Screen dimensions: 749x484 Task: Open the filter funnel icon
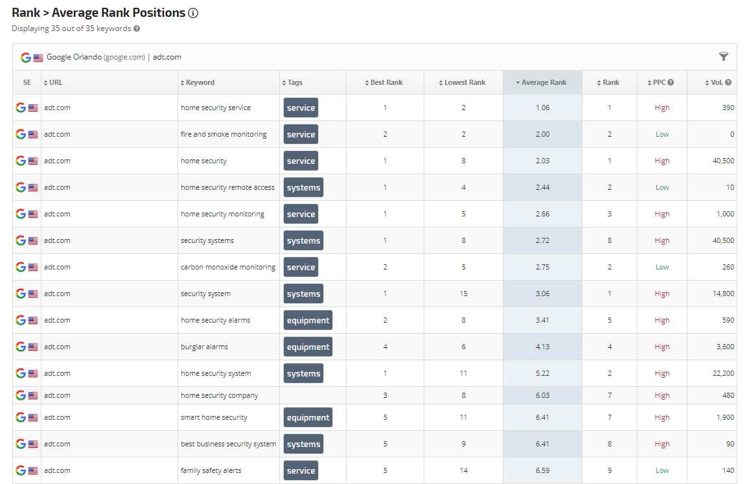(x=724, y=56)
